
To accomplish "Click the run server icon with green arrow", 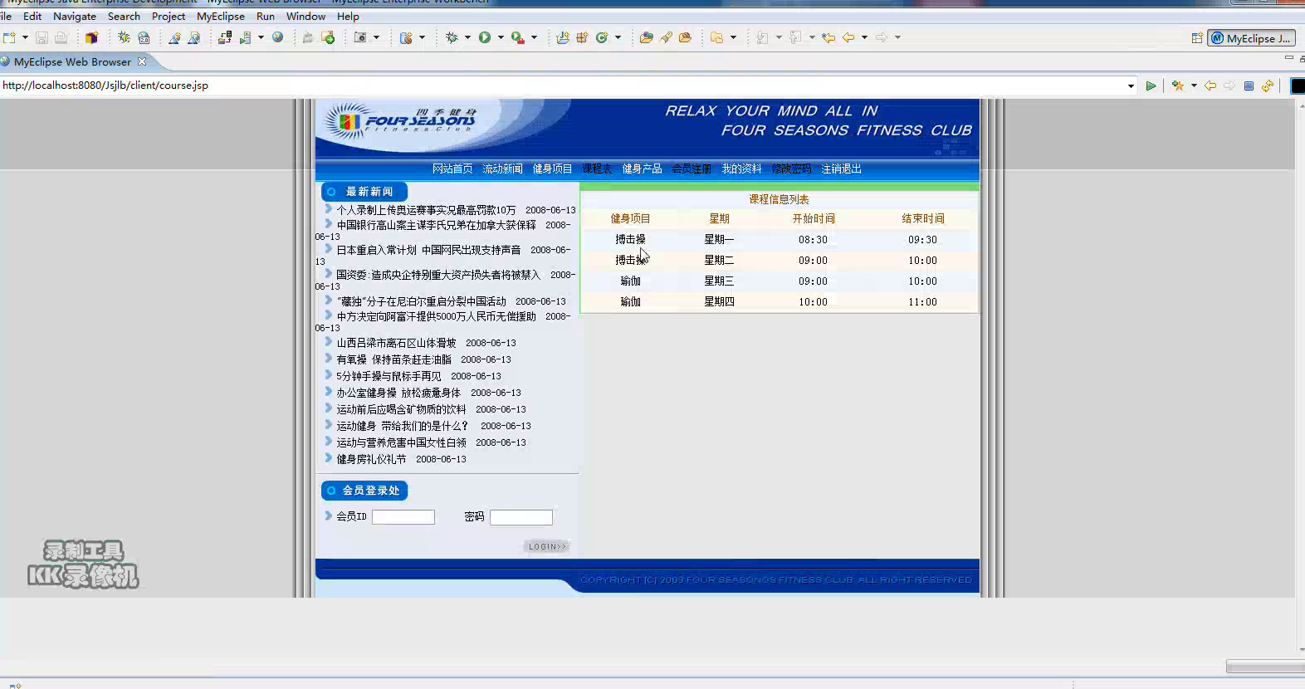I will [x=245, y=37].
